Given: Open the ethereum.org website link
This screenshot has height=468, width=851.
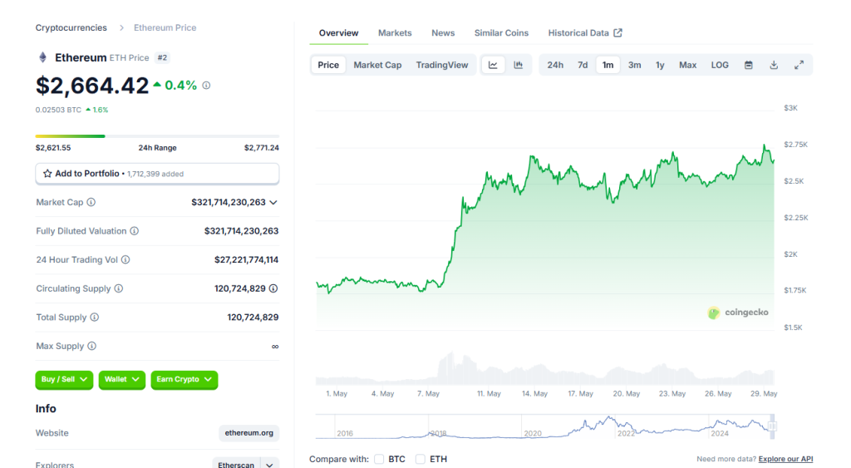Looking at the screenshot, I should click(249, 433).
